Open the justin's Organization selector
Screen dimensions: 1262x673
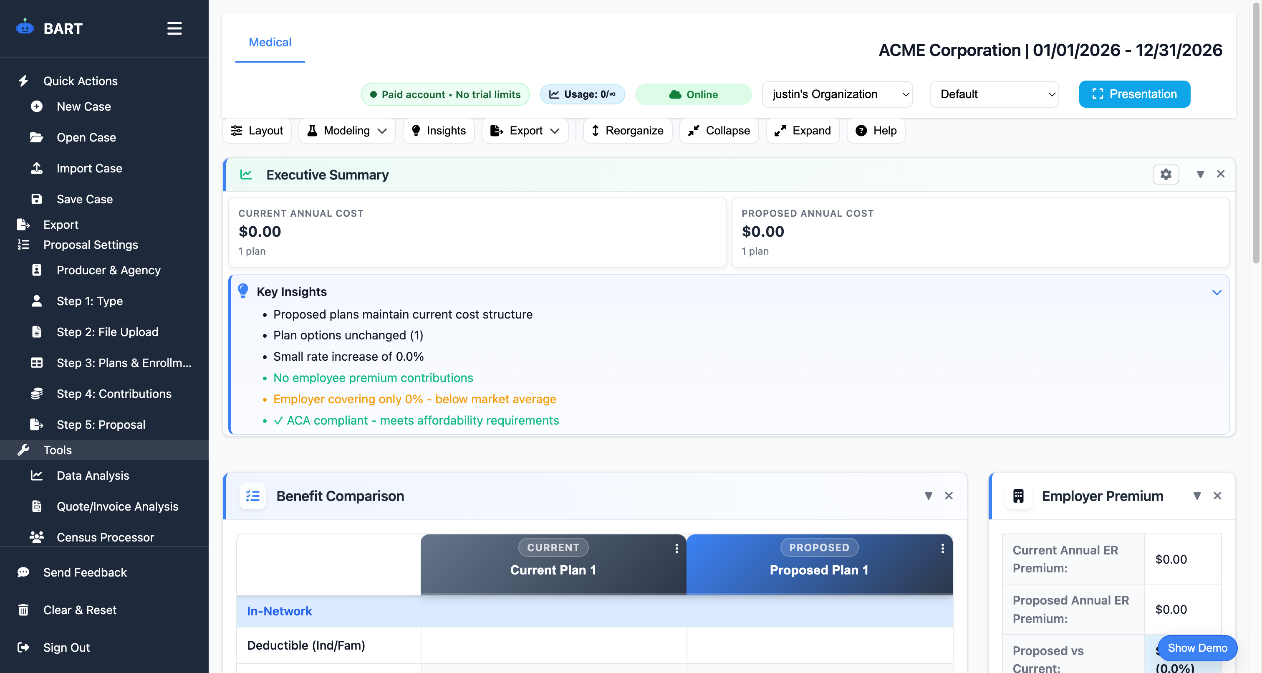tap(836, 94)
